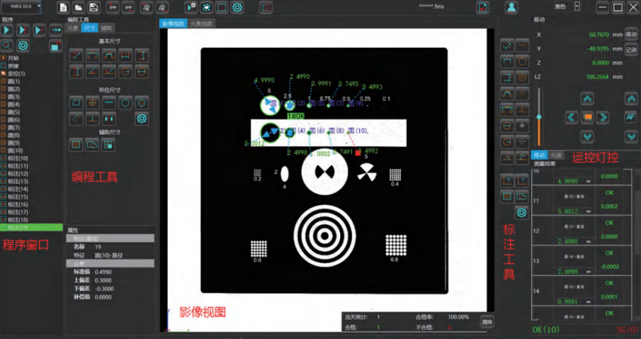Open form tolerance settings gear
641x339 pixels.
[x=142, y=119]
